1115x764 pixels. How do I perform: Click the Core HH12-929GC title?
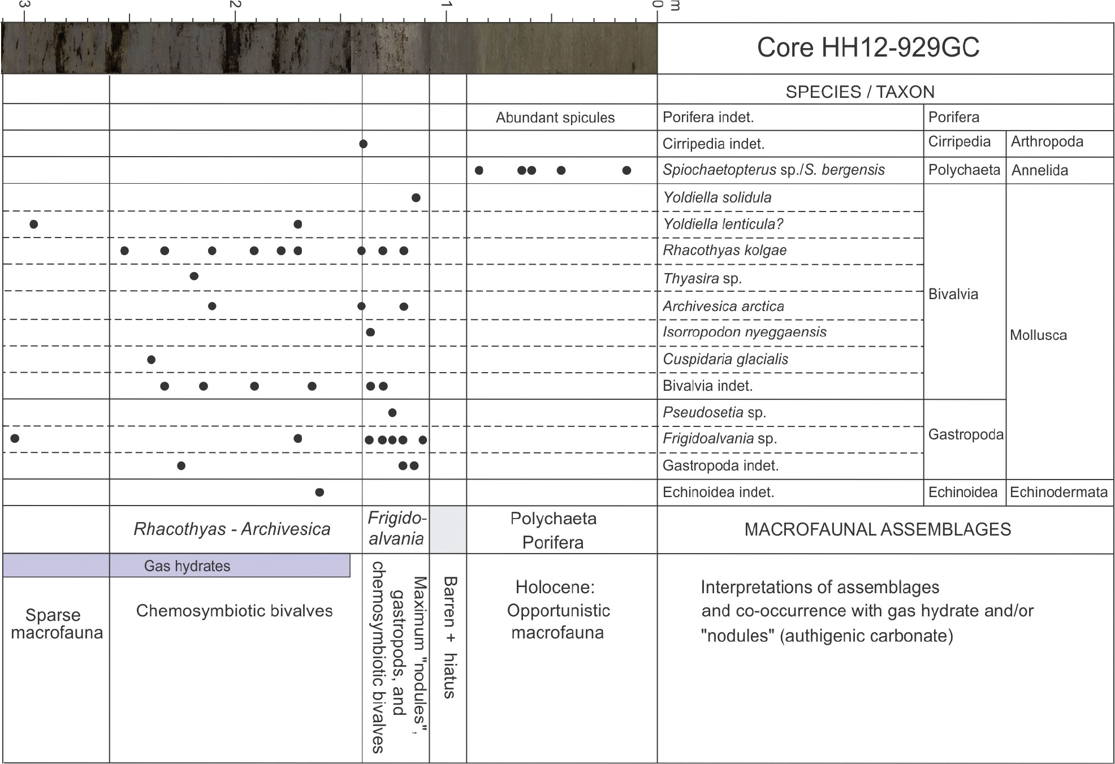867,48
